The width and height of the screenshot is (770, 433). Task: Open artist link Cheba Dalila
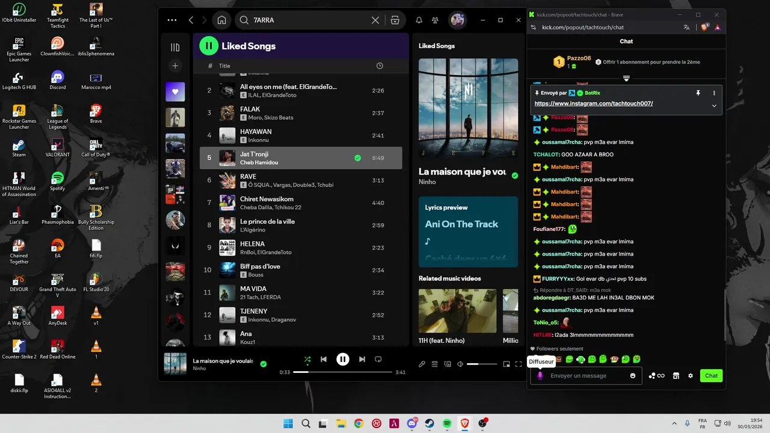(254, 207)
